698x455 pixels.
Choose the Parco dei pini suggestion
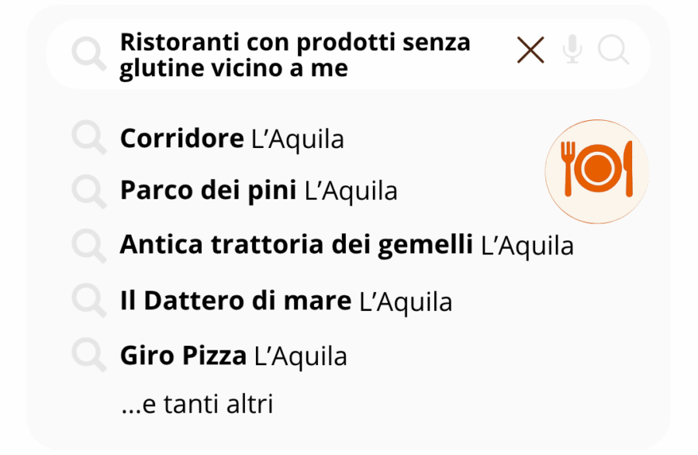(x=208, y=191)
